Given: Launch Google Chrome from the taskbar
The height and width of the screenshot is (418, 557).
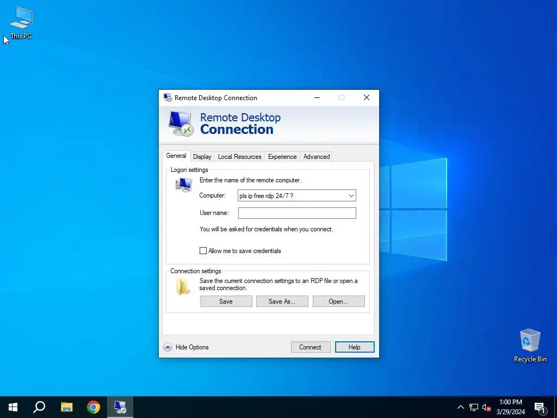Looking at the screenshot, I should [94, 407].
